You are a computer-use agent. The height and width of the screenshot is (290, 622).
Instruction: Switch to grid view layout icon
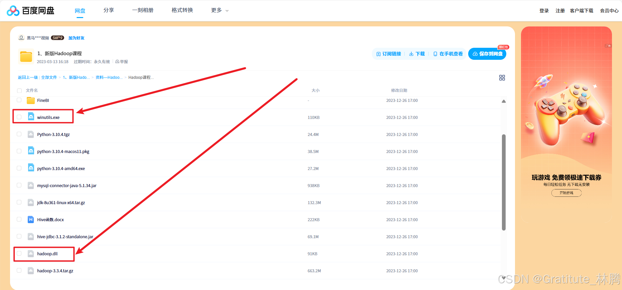(502, 78)
